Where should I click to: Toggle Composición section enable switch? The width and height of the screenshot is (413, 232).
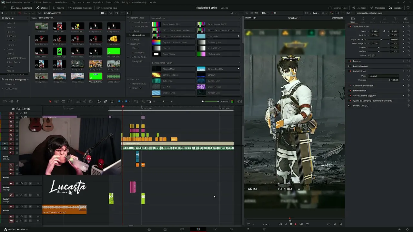(x=350, y=71)
